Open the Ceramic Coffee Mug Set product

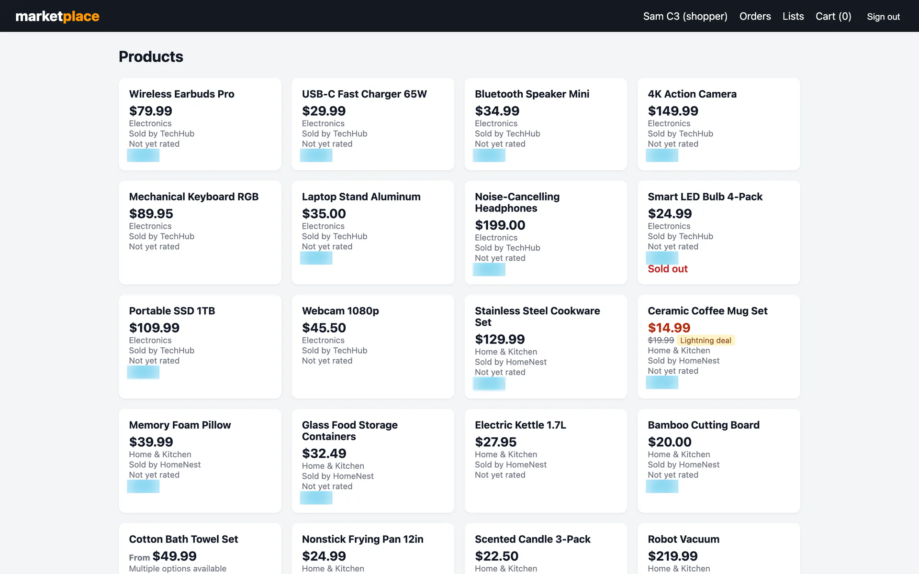click(707, 311)
